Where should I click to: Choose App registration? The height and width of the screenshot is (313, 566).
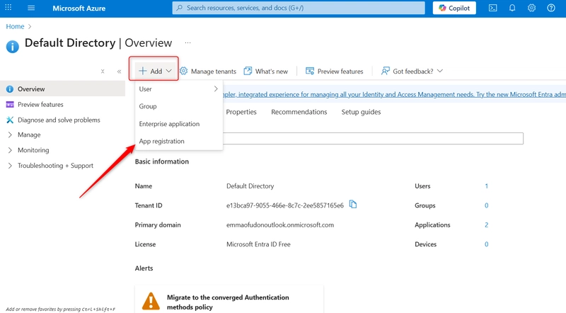click(162, 141)
